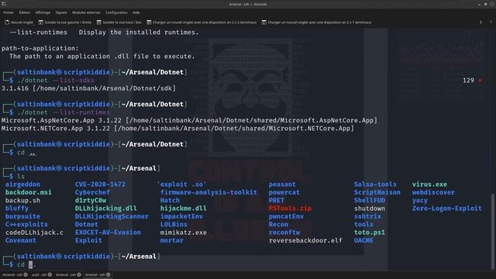Click the reconftw directory name
The height and width of the screenshot is (279, 496).
[284, 232]
